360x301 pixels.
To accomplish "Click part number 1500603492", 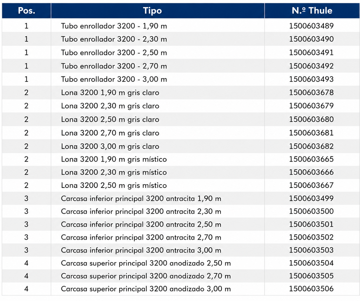I will point(311,66).
